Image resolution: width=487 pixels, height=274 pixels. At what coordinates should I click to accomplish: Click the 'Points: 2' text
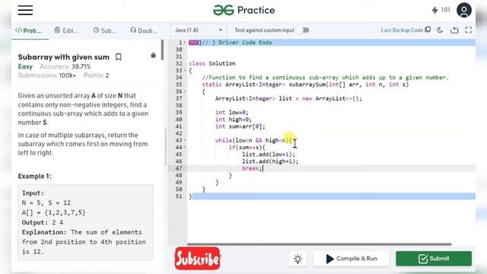click(x=97, y=75)
